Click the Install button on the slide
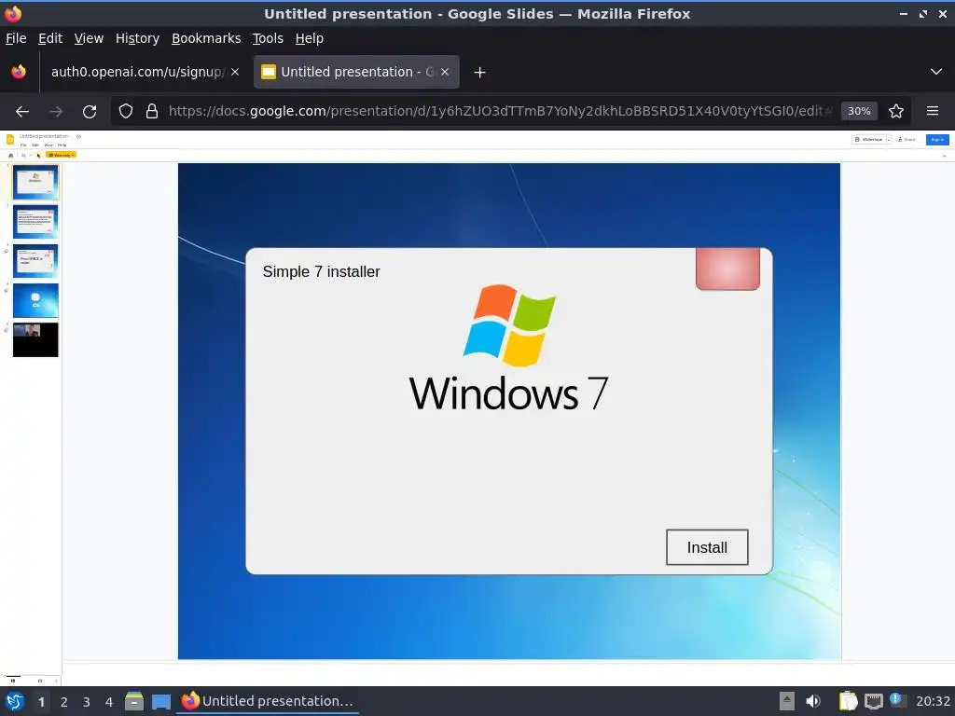The height and width of the screenshot is (716, 955). (x=707, y=547)
